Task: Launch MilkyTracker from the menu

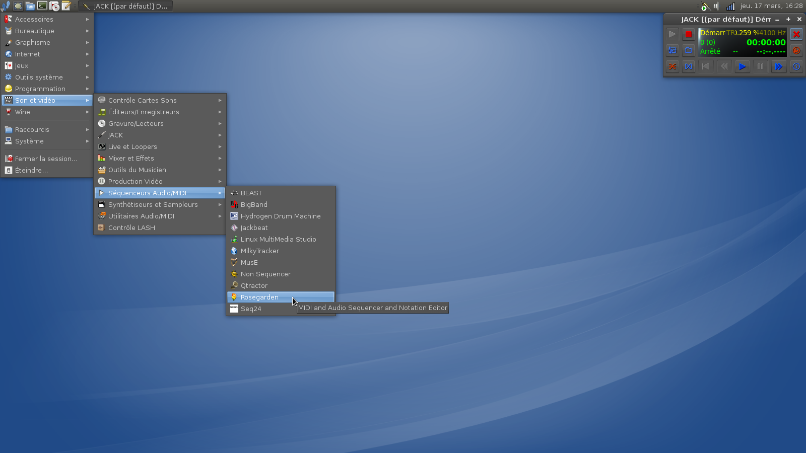Action: (281, 251)
